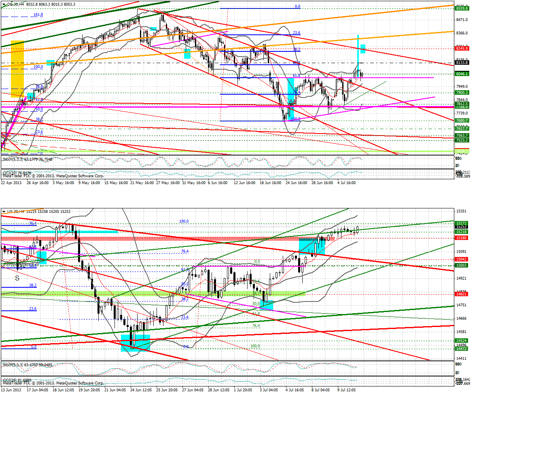Click the 27 Jun 04:05 date label
This screenshot has height=450, width=534.
coord(193,390)
